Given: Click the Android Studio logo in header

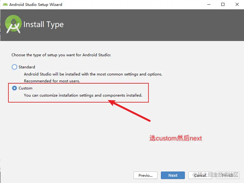Looking at the screenshot, I should [13, 24].
